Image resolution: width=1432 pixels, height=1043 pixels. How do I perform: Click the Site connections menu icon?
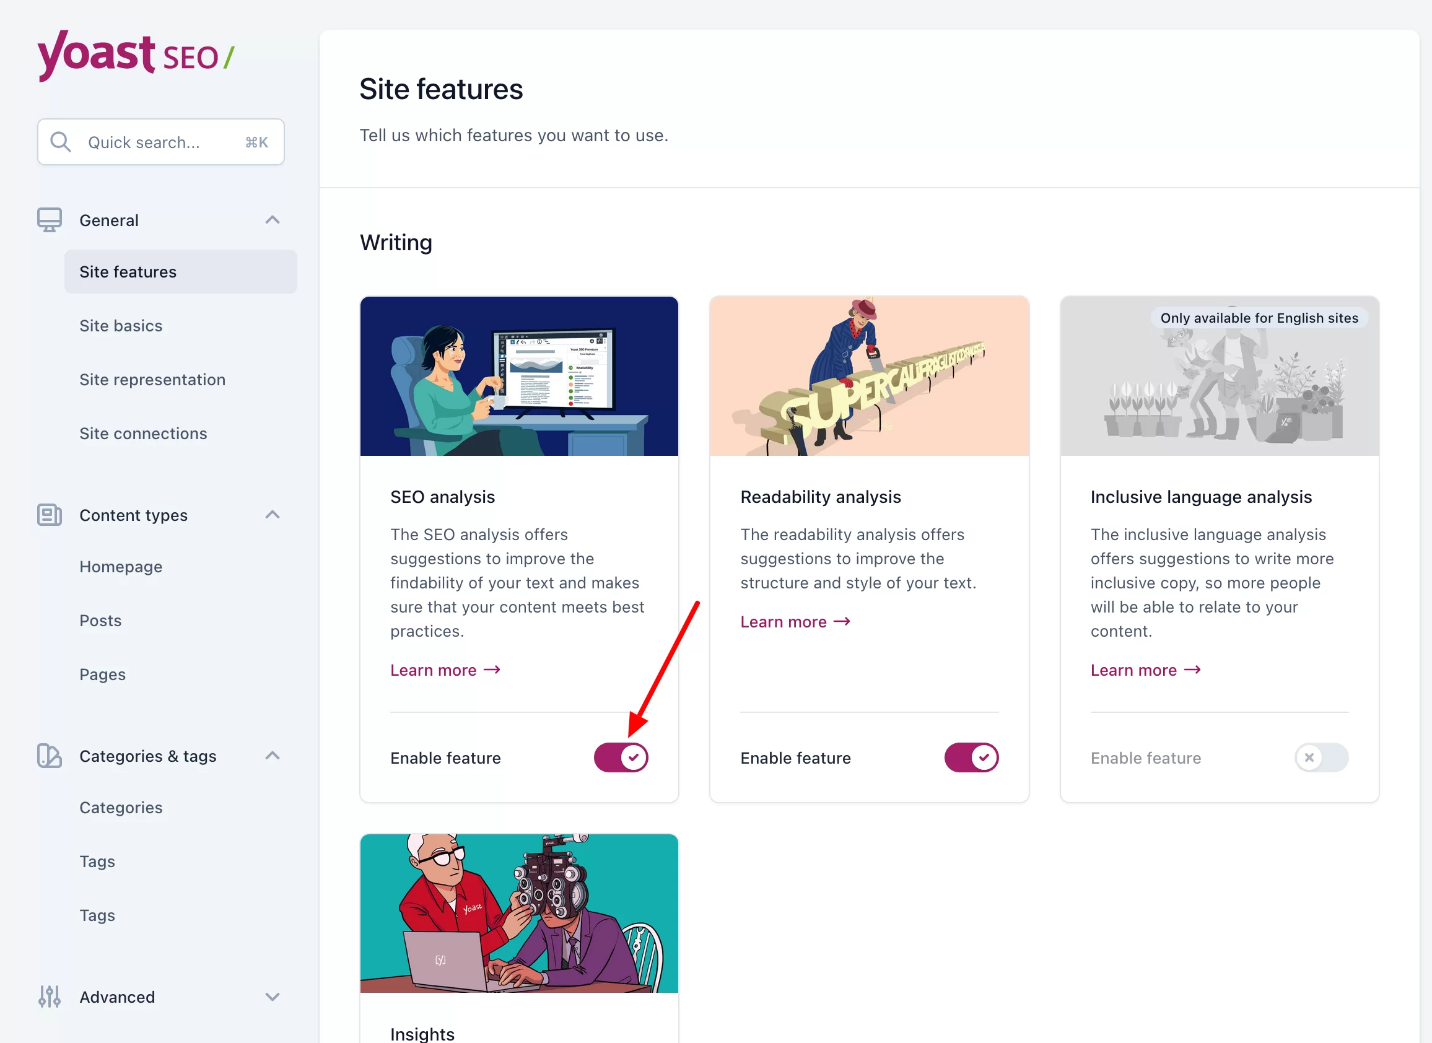(x=144, y=434)
